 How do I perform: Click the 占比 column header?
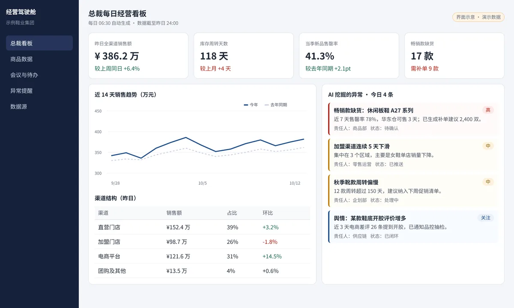coord(232,213)
